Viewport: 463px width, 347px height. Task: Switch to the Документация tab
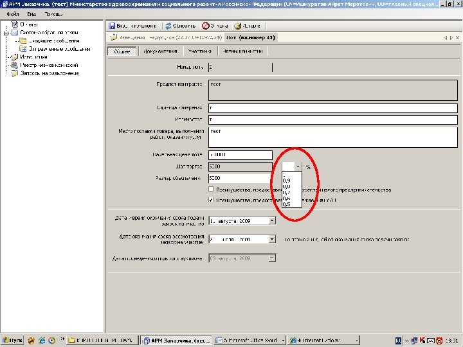160,51
